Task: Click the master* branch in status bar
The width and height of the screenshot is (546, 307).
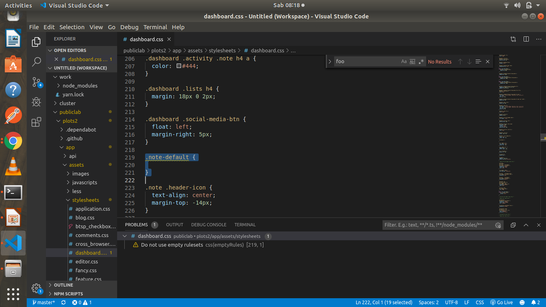Action: coord(44,303)
